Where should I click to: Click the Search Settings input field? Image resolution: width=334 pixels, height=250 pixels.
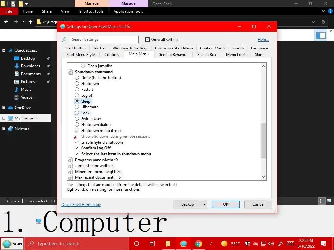click(104, 39)
